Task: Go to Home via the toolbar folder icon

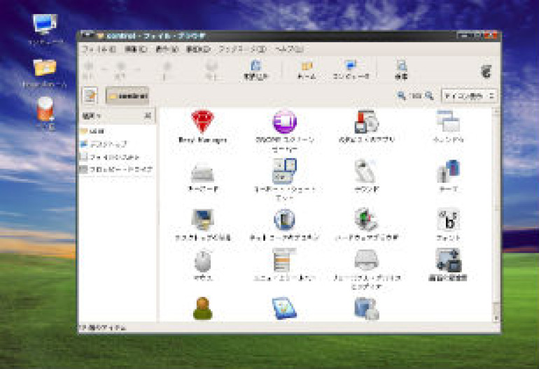Action: click(x=307, y=70)
